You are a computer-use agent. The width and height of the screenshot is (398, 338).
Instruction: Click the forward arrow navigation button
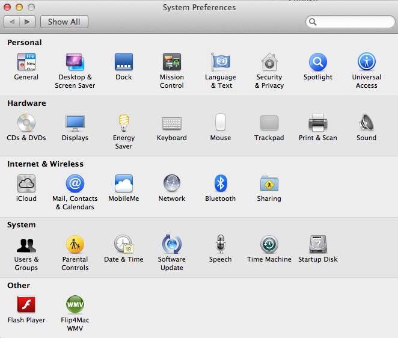28,22
